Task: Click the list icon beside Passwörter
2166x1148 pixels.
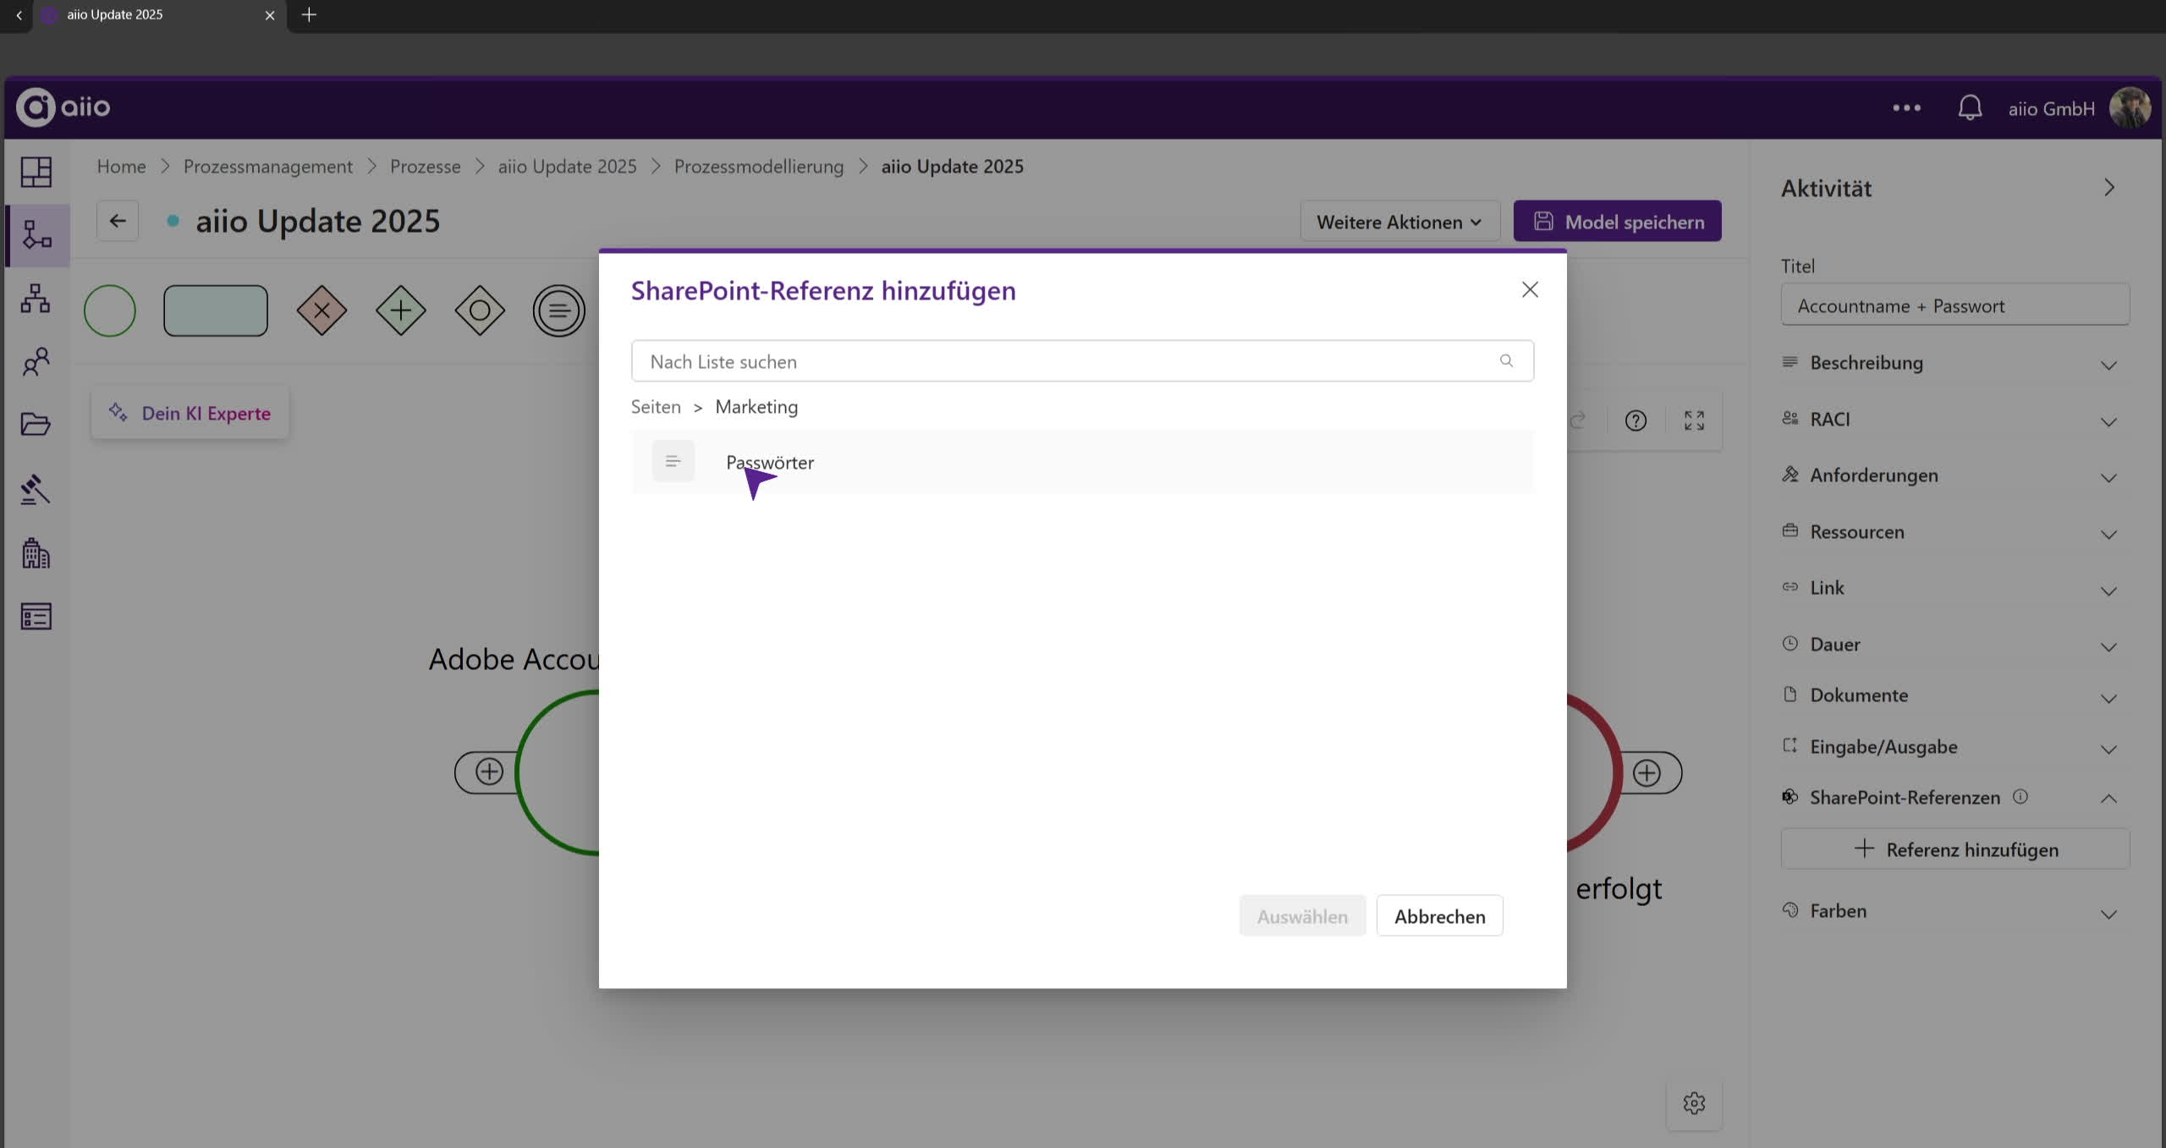Action: [x=673, y=461]
